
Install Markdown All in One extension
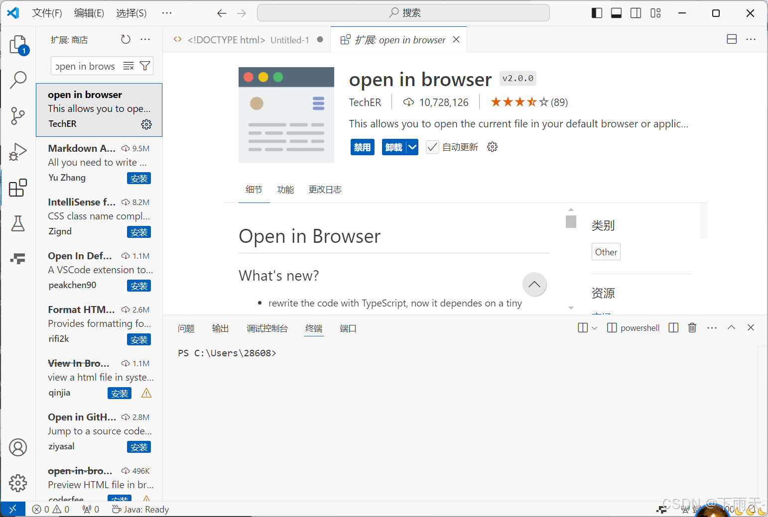[139, 179]
